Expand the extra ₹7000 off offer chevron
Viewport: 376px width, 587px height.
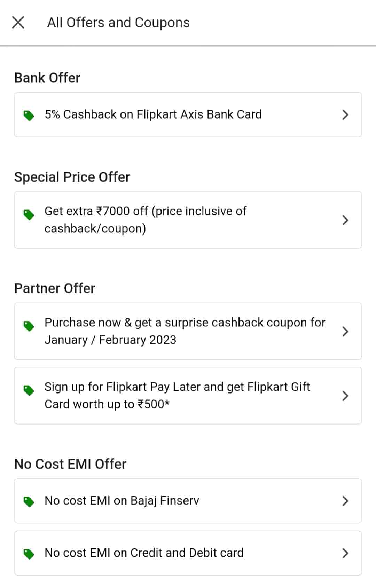(x=345, y=220)
